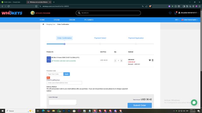Image resolution: width=202 pixels, height=113 pixels.
Task: Go to HOME in the navigation bar
Action: 42,20
